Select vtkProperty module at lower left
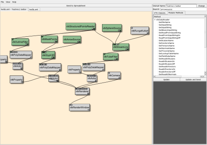 pos(17,79)
